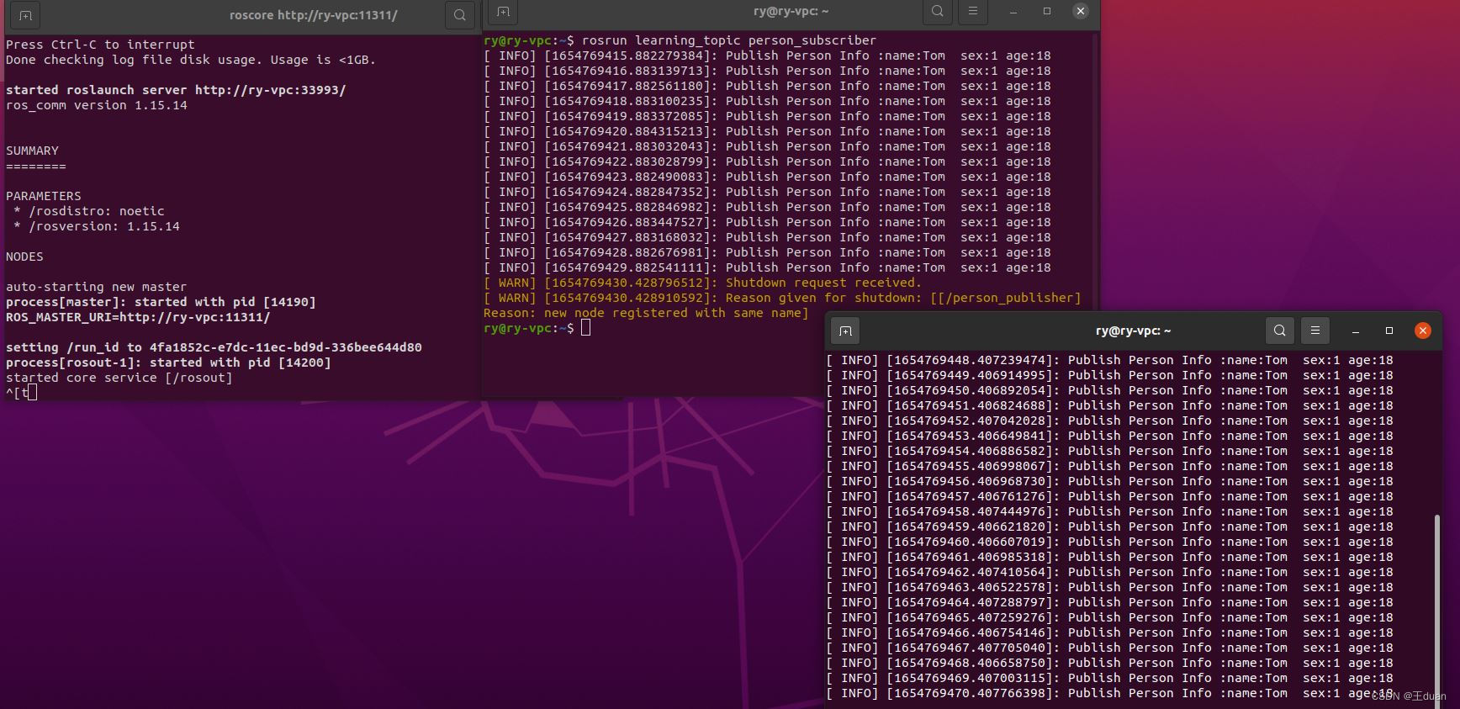Viewport: 1460px width, 709px height.
Task: Maximize the middle ry@ry-vpc terminal window
Action: (1047, 12)
